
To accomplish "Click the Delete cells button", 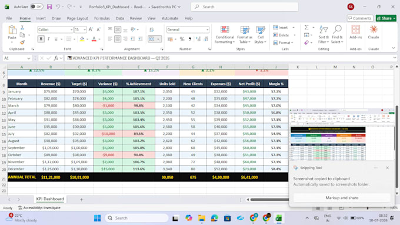I will pos(281,35).
